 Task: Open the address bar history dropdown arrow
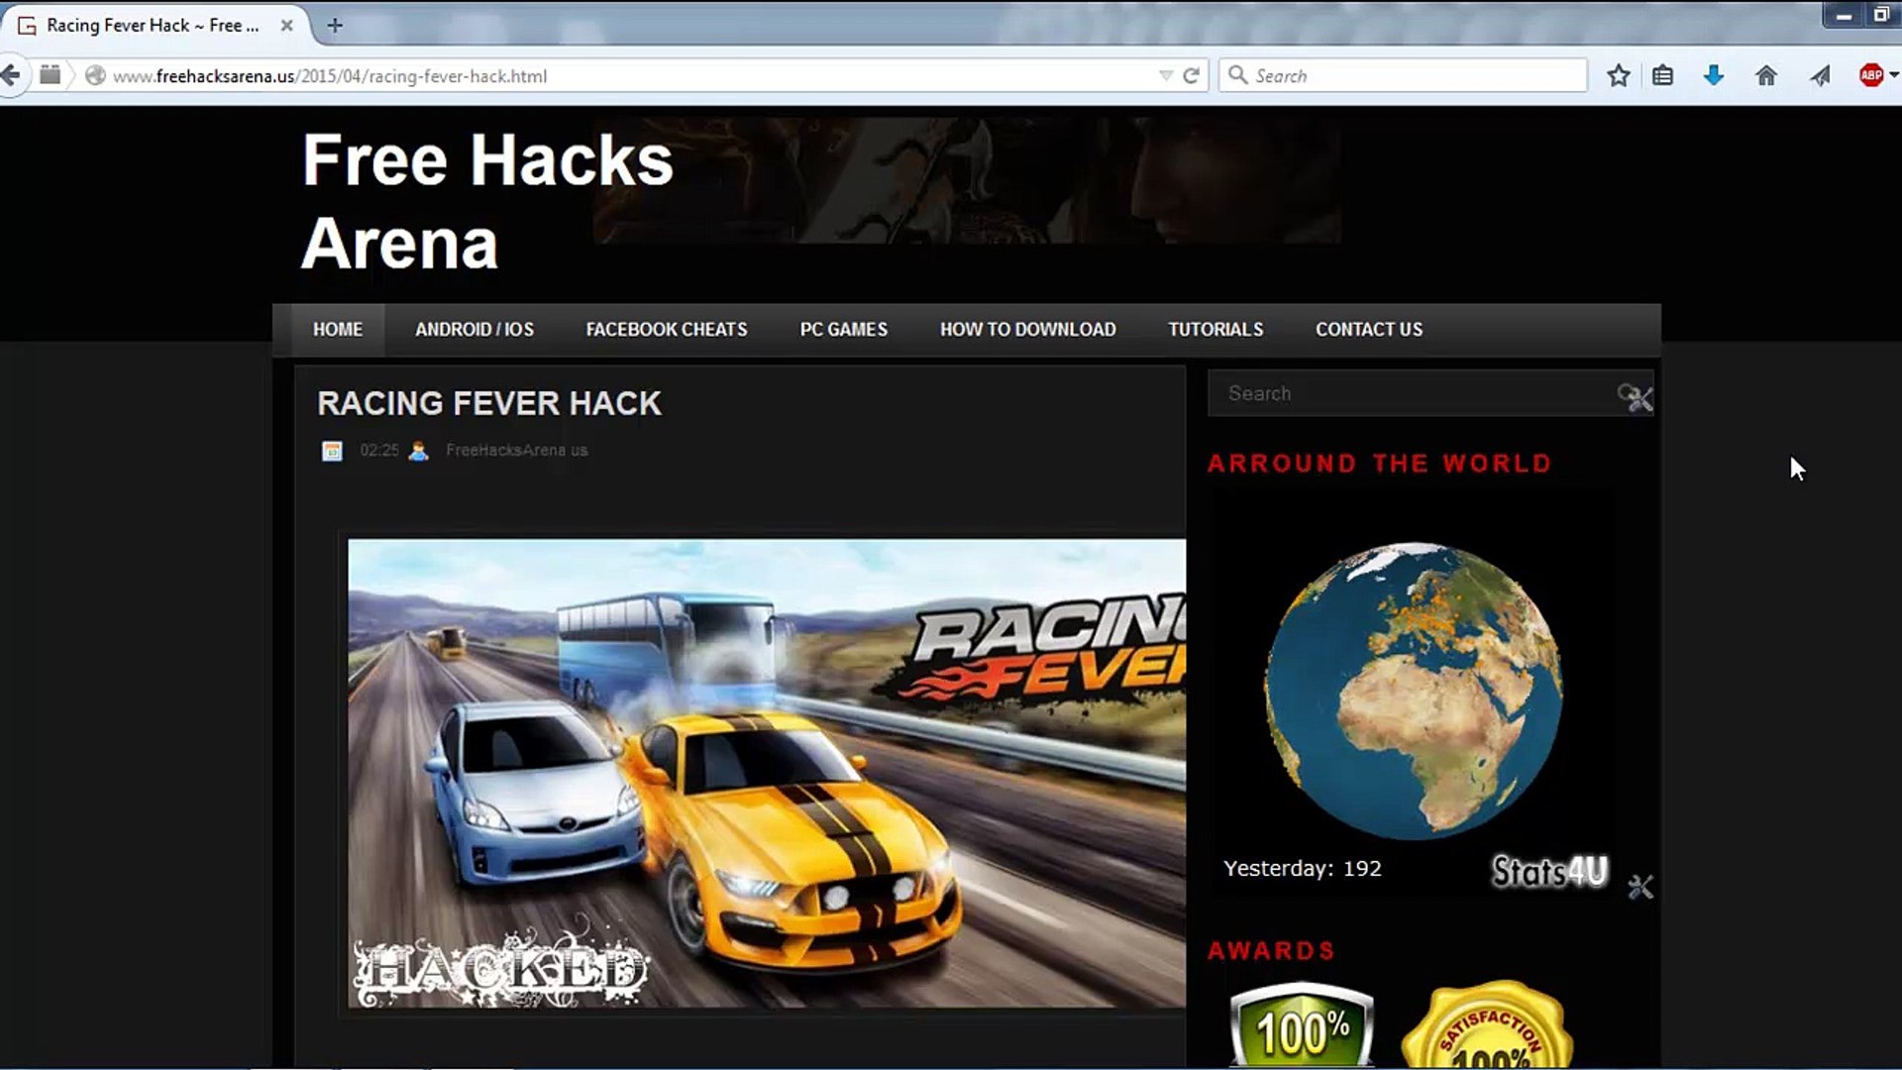[1166, 75]
